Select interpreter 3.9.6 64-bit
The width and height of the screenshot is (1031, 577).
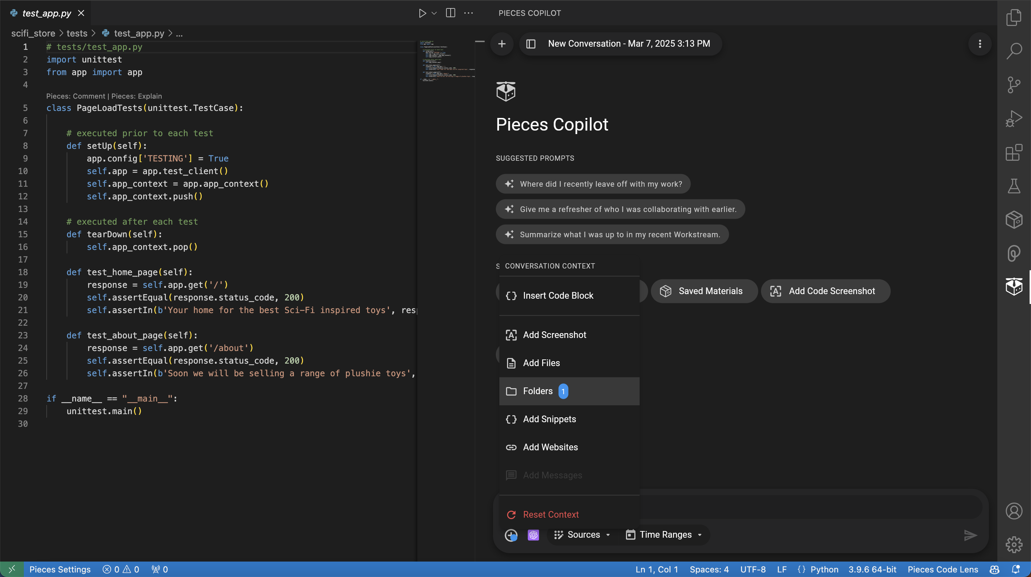(872, 569)
